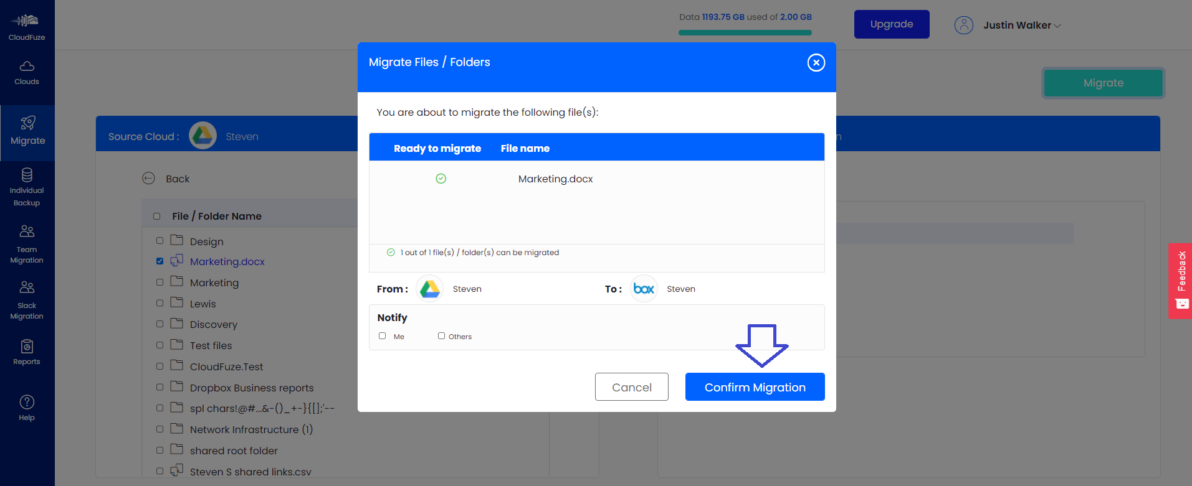The image size is (1192, 486).
Task: Open the Marketing.docx file in source list
Action: [x=227, y=262]
